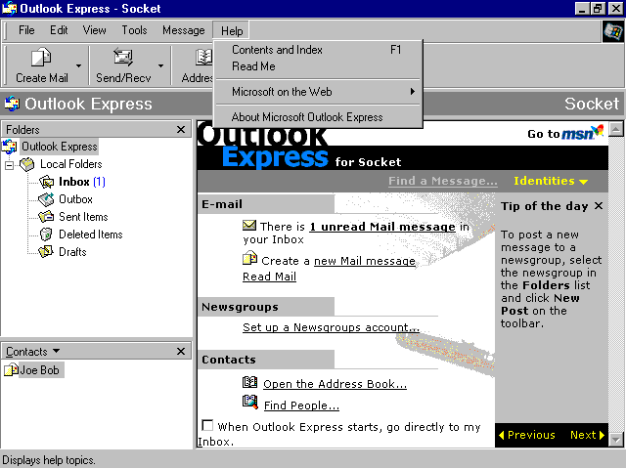Click the new mail message icon
This screenshot has height=469, width=626.
point(250,258)
